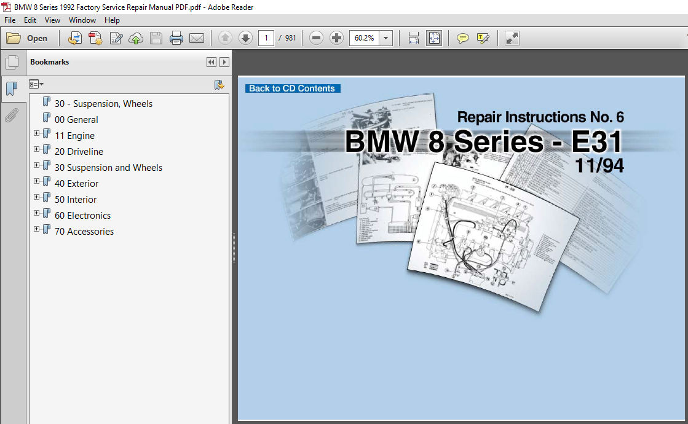Image resolution: width=688 pixels, height=424 pixels.
Task: Click the fit one full page icon
Action: click(434, 38)
